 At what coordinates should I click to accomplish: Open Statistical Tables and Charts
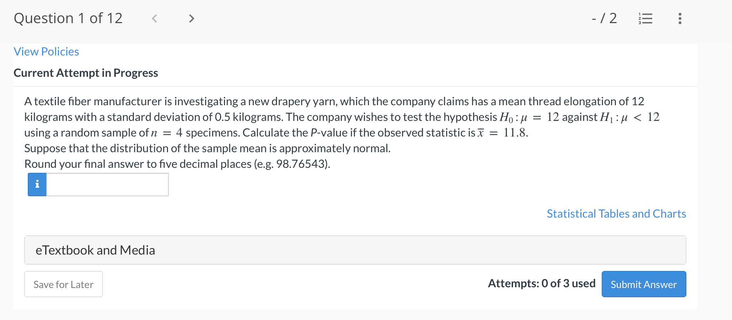pos(616,213)
